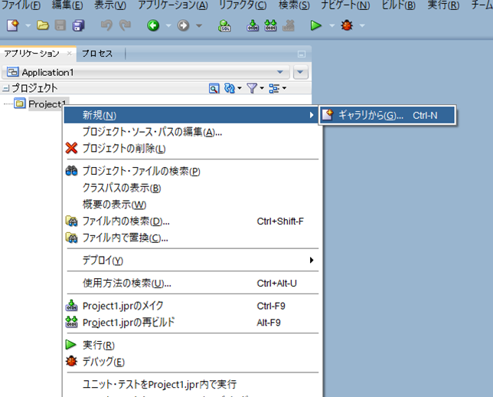The width and height of the screenshot is (493, 397).
Task: Click the project filter funnel icon
Action: [x=252, y=89]
